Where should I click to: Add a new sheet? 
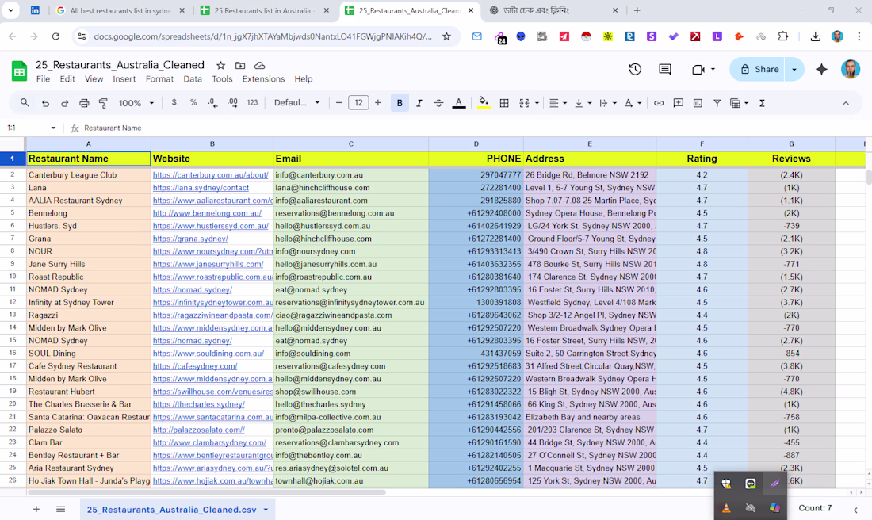point(36,509)
